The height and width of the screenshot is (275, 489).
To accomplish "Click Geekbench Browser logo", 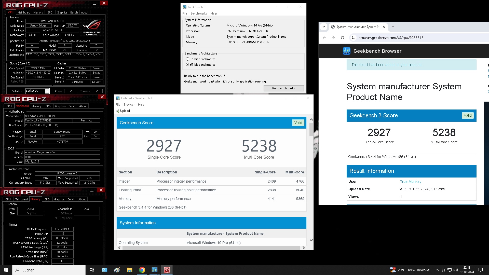I will (347, 51).
